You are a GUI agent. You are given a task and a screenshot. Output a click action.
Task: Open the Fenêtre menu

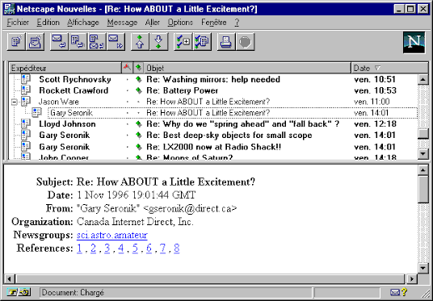pos(214,23)
